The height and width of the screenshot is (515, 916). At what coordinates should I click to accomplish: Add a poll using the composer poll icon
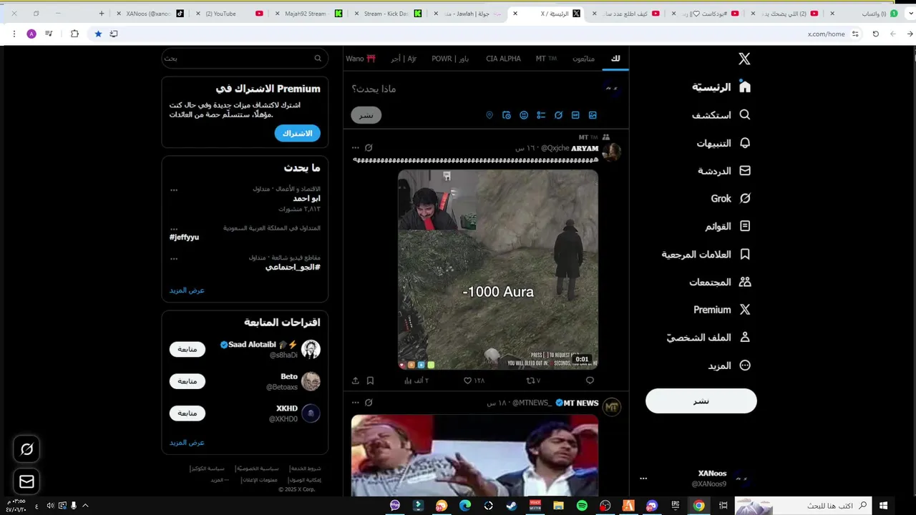(x=541, y=115)
